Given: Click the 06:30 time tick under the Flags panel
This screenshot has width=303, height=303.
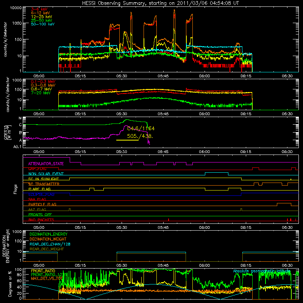Looking at the screenshot, I should 287,228.
